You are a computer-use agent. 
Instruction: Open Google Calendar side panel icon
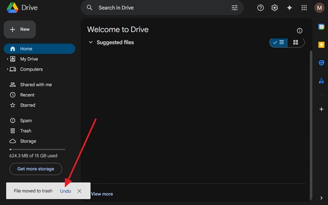click(x=321, y=27)
